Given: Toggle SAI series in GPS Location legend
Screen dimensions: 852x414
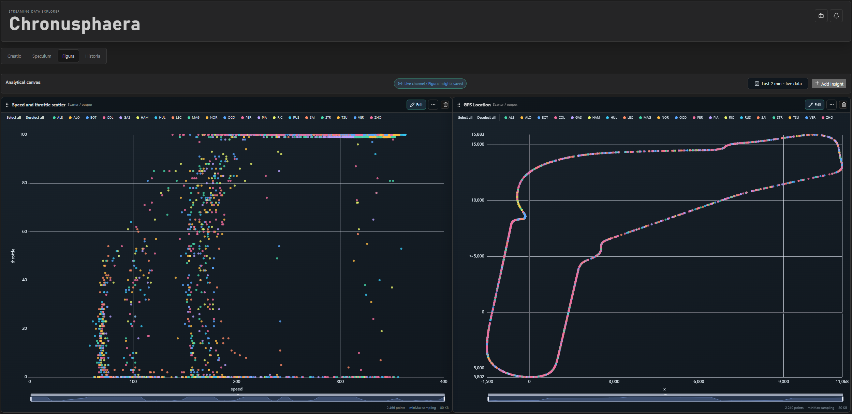Looking at the screenshot, I should tap(762, 118).
